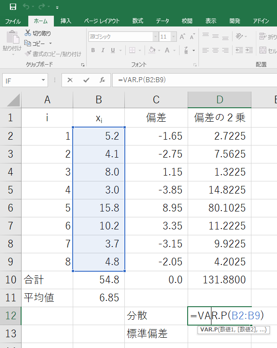Click 書式のコピー/貼り付け format painter
277x348 pixels.
53,54
